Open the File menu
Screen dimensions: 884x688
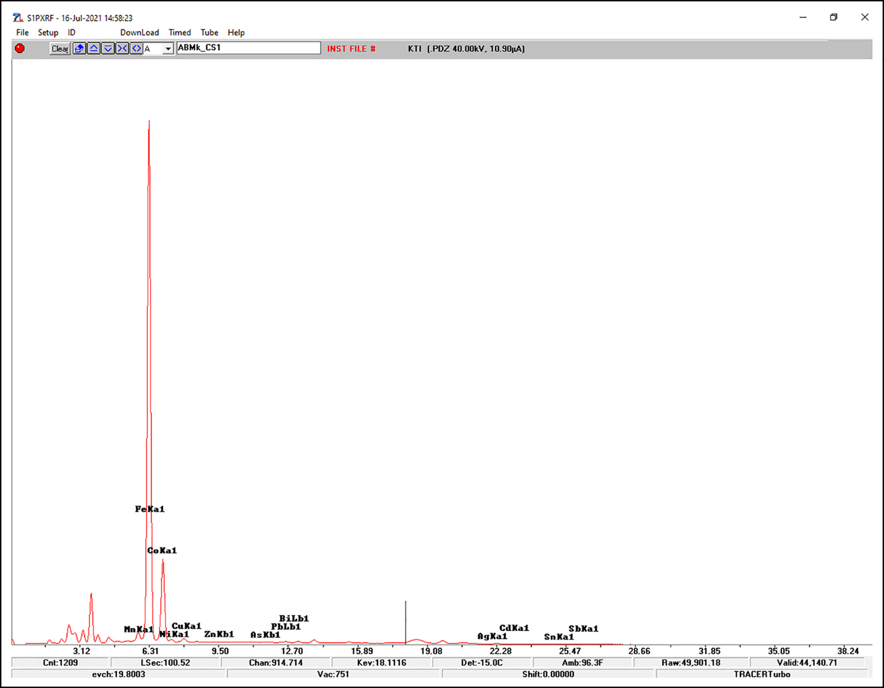click(22, 32)
